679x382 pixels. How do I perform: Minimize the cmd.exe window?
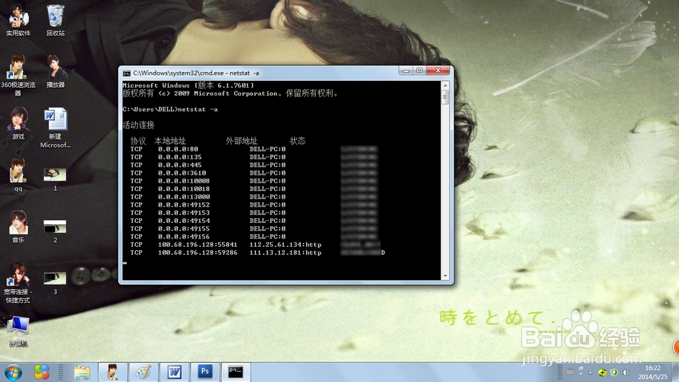pyautogui.click(x=406, y=71)
